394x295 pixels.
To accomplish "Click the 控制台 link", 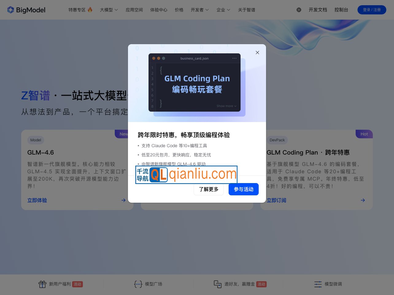I will pyautogui.click(x=341, y=10).
